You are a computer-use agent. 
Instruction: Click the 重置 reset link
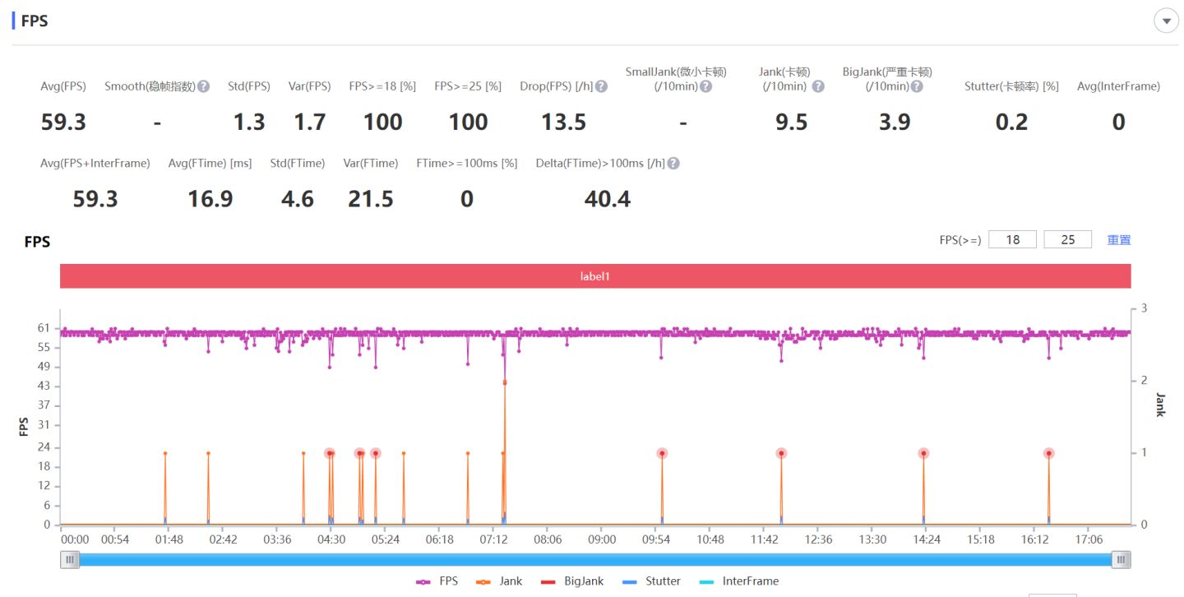click(x=1119, y=240)
